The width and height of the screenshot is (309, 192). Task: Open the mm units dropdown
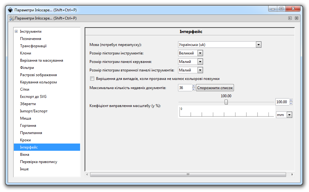tap(289, 115)
